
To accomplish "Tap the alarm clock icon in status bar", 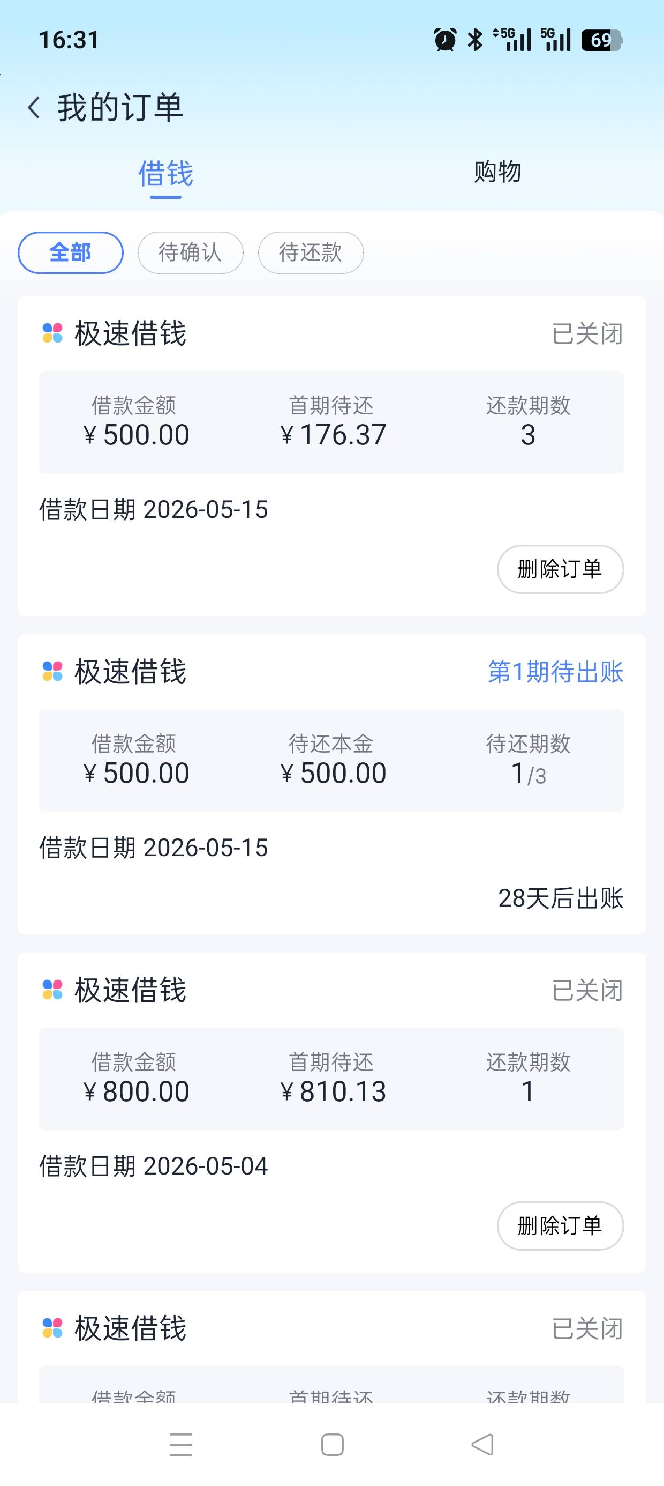I will point(444,40).
